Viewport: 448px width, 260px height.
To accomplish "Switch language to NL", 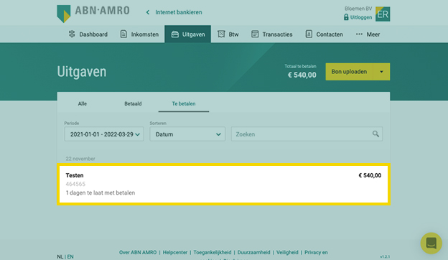I will tap(60, 256).
